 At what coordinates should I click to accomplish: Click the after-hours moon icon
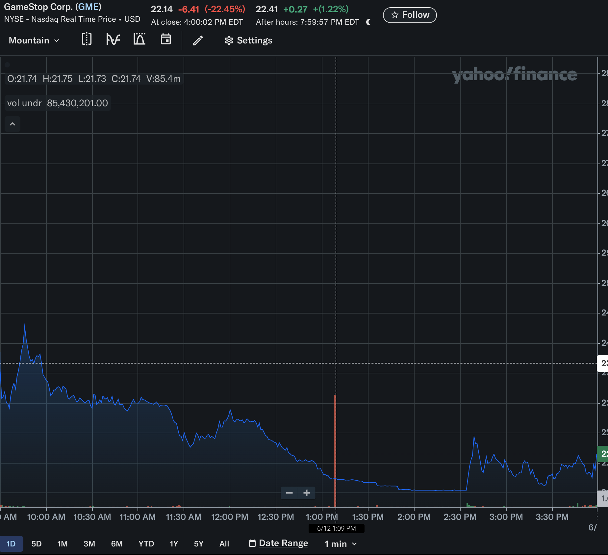click(368, 22)
